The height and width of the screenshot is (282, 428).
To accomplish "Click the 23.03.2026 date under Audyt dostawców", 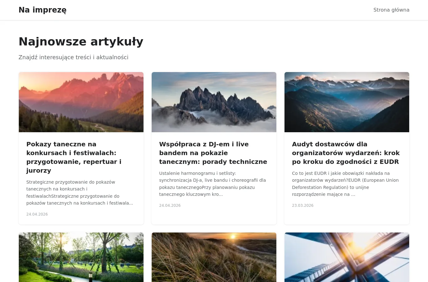I will click(303, 206).
